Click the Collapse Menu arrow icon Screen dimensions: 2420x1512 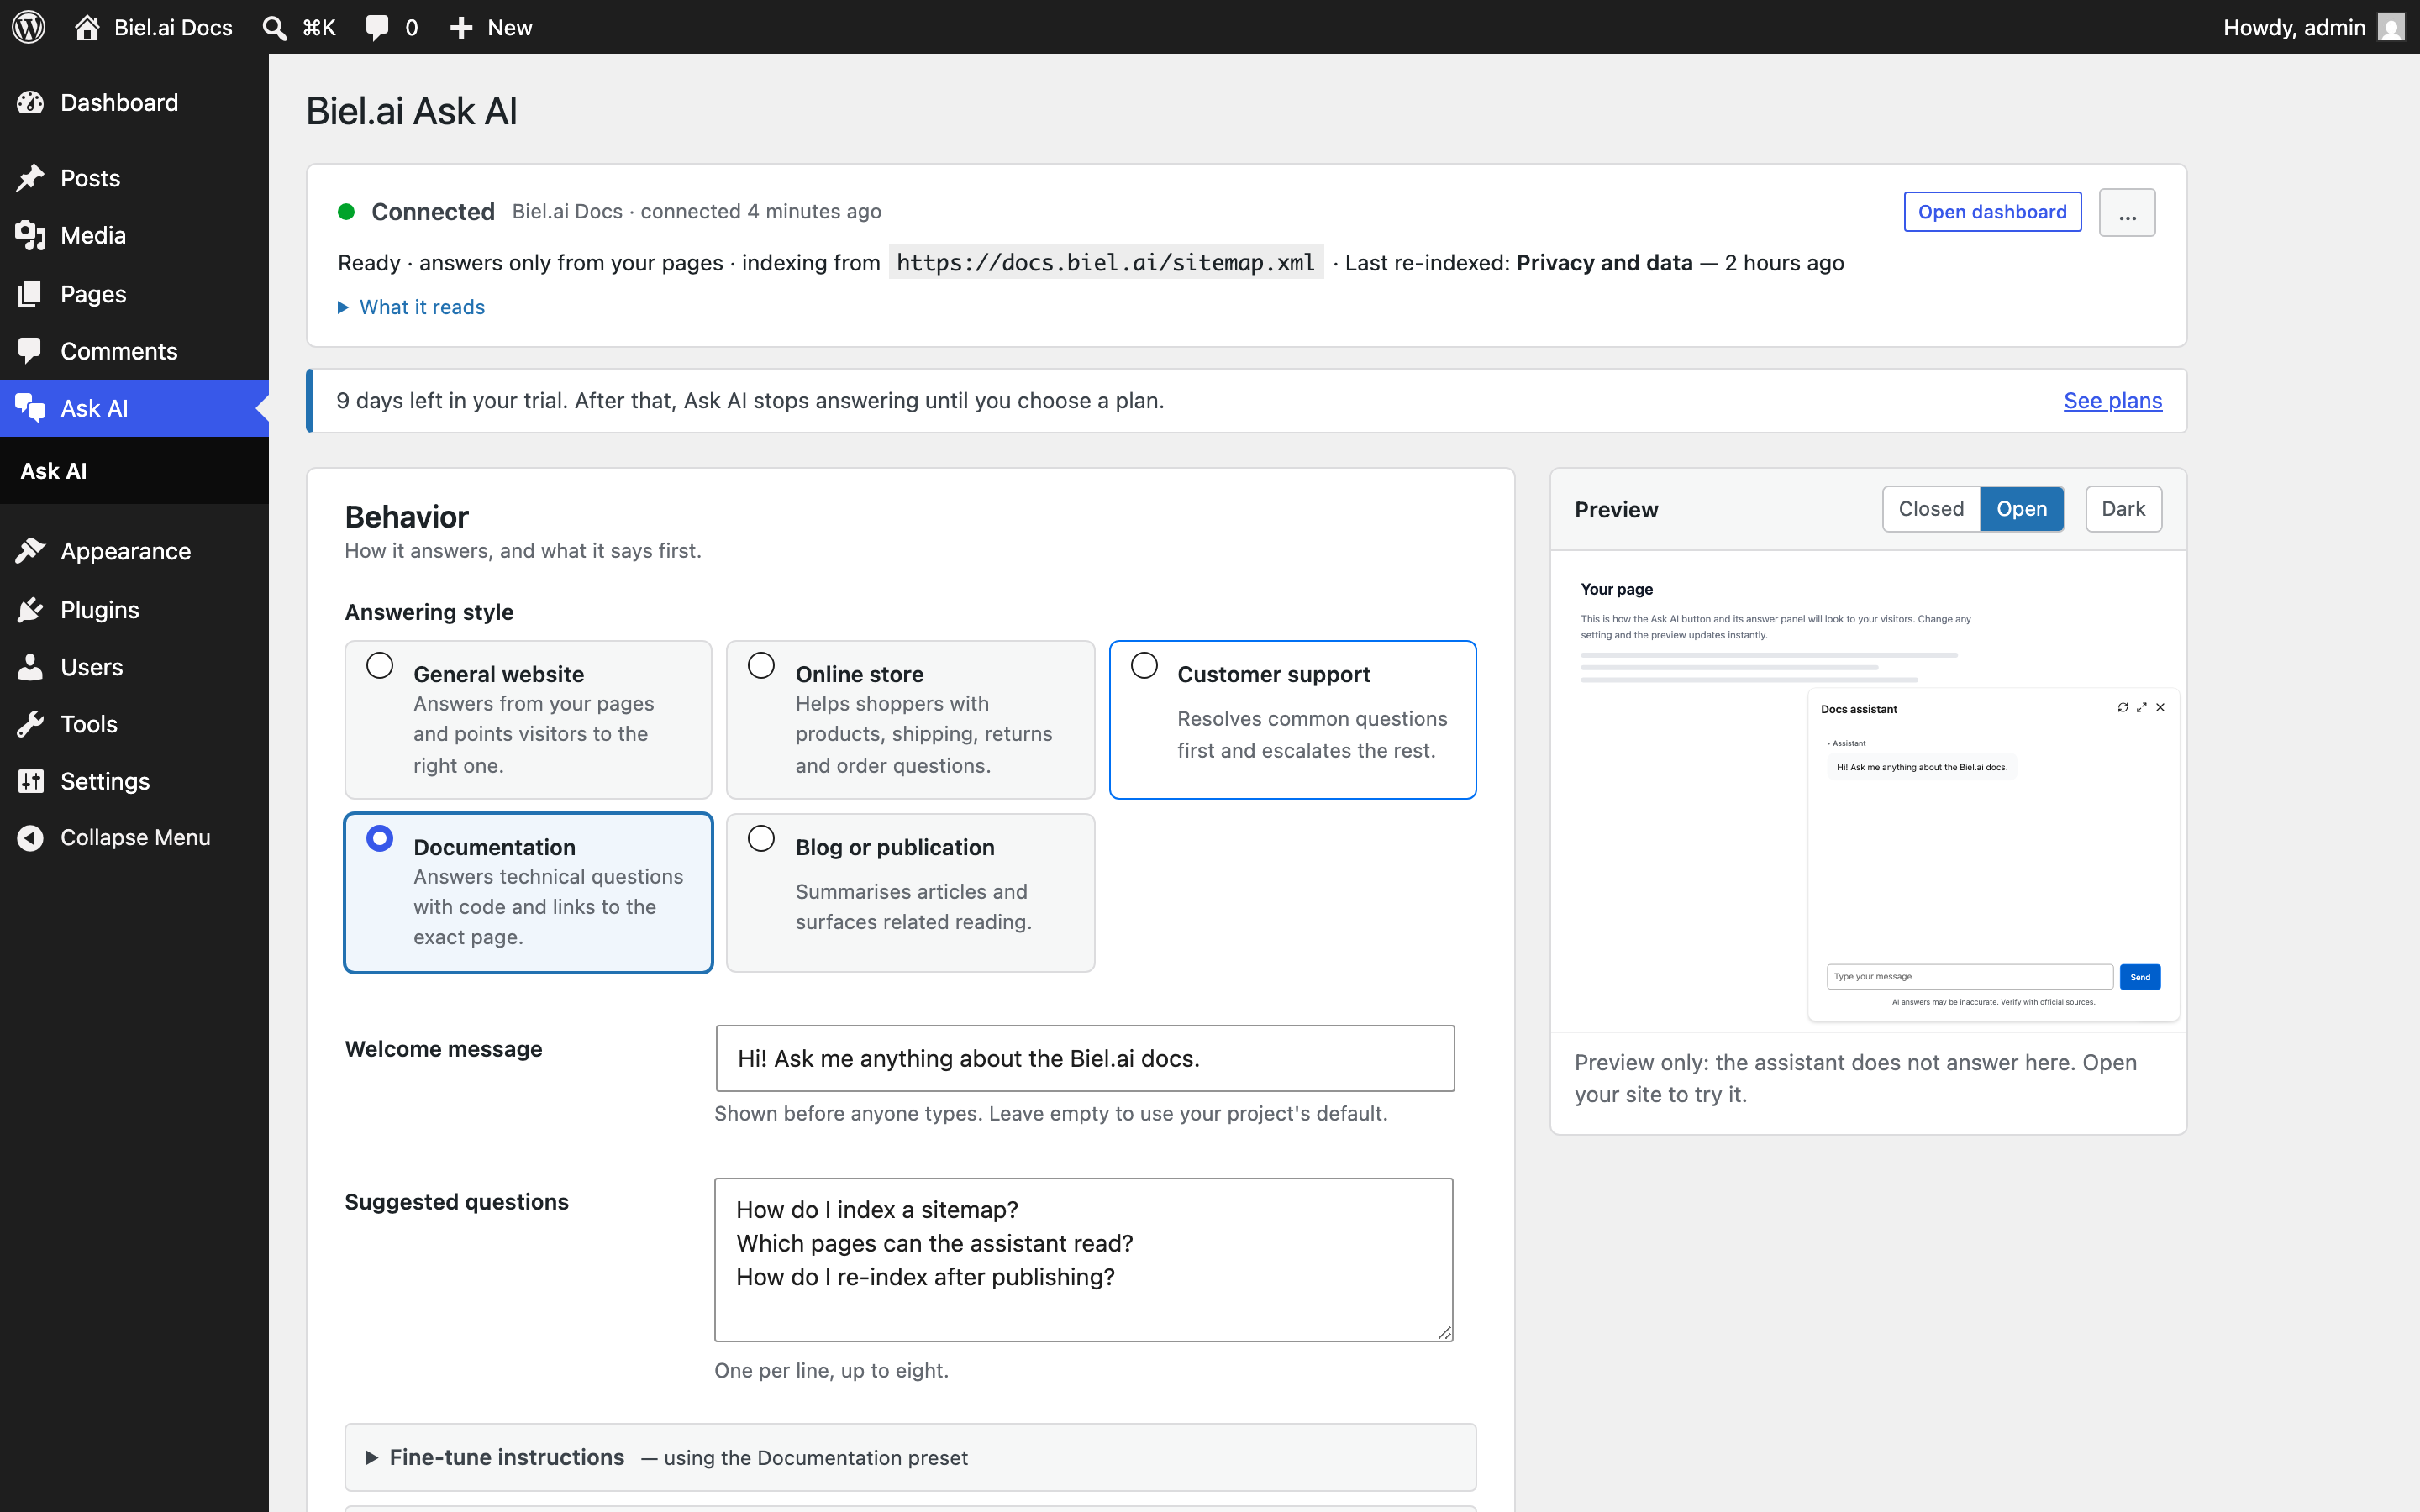30,837
